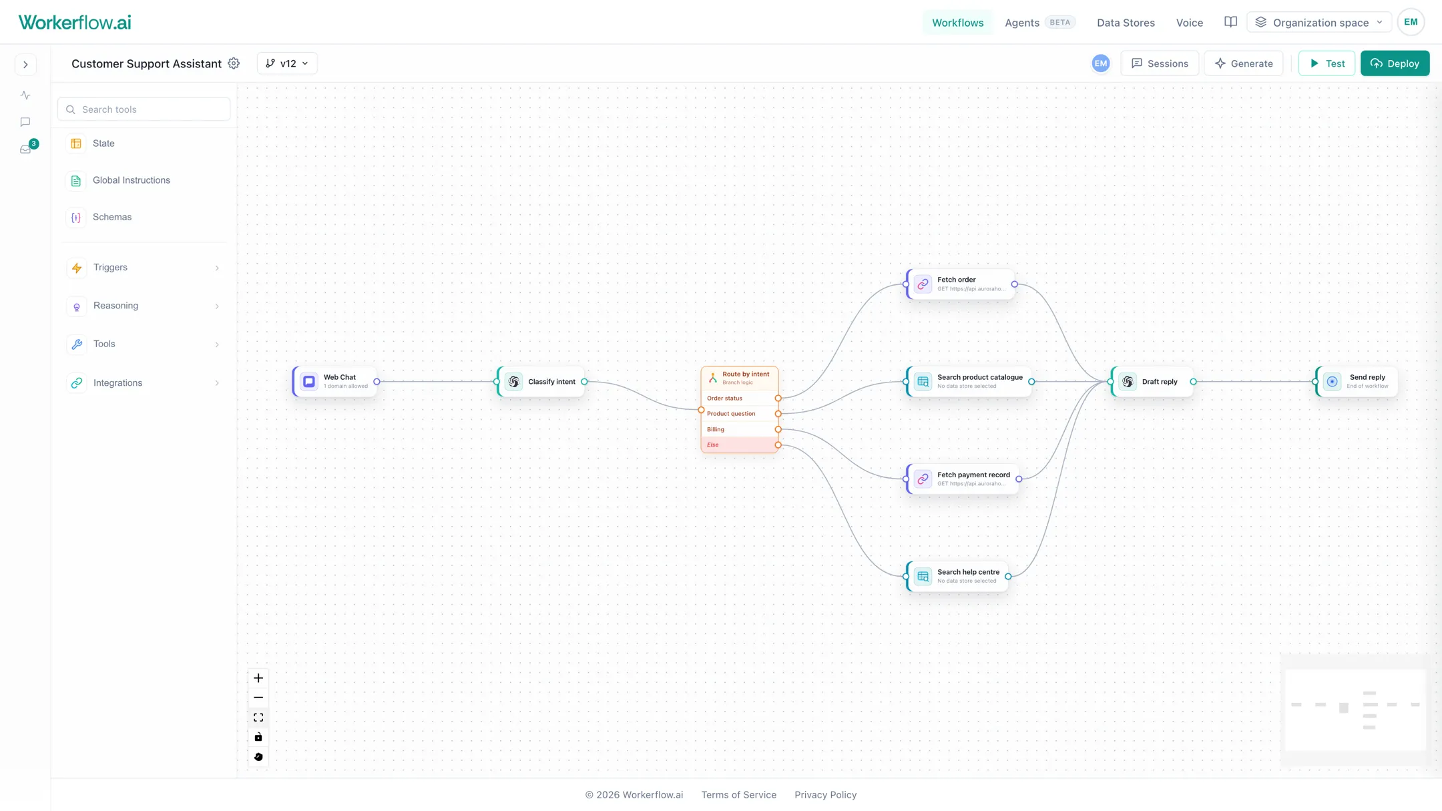Switch to the Agents tab
This screenshot has height=811, width=1442.
tap(1021, 23)
